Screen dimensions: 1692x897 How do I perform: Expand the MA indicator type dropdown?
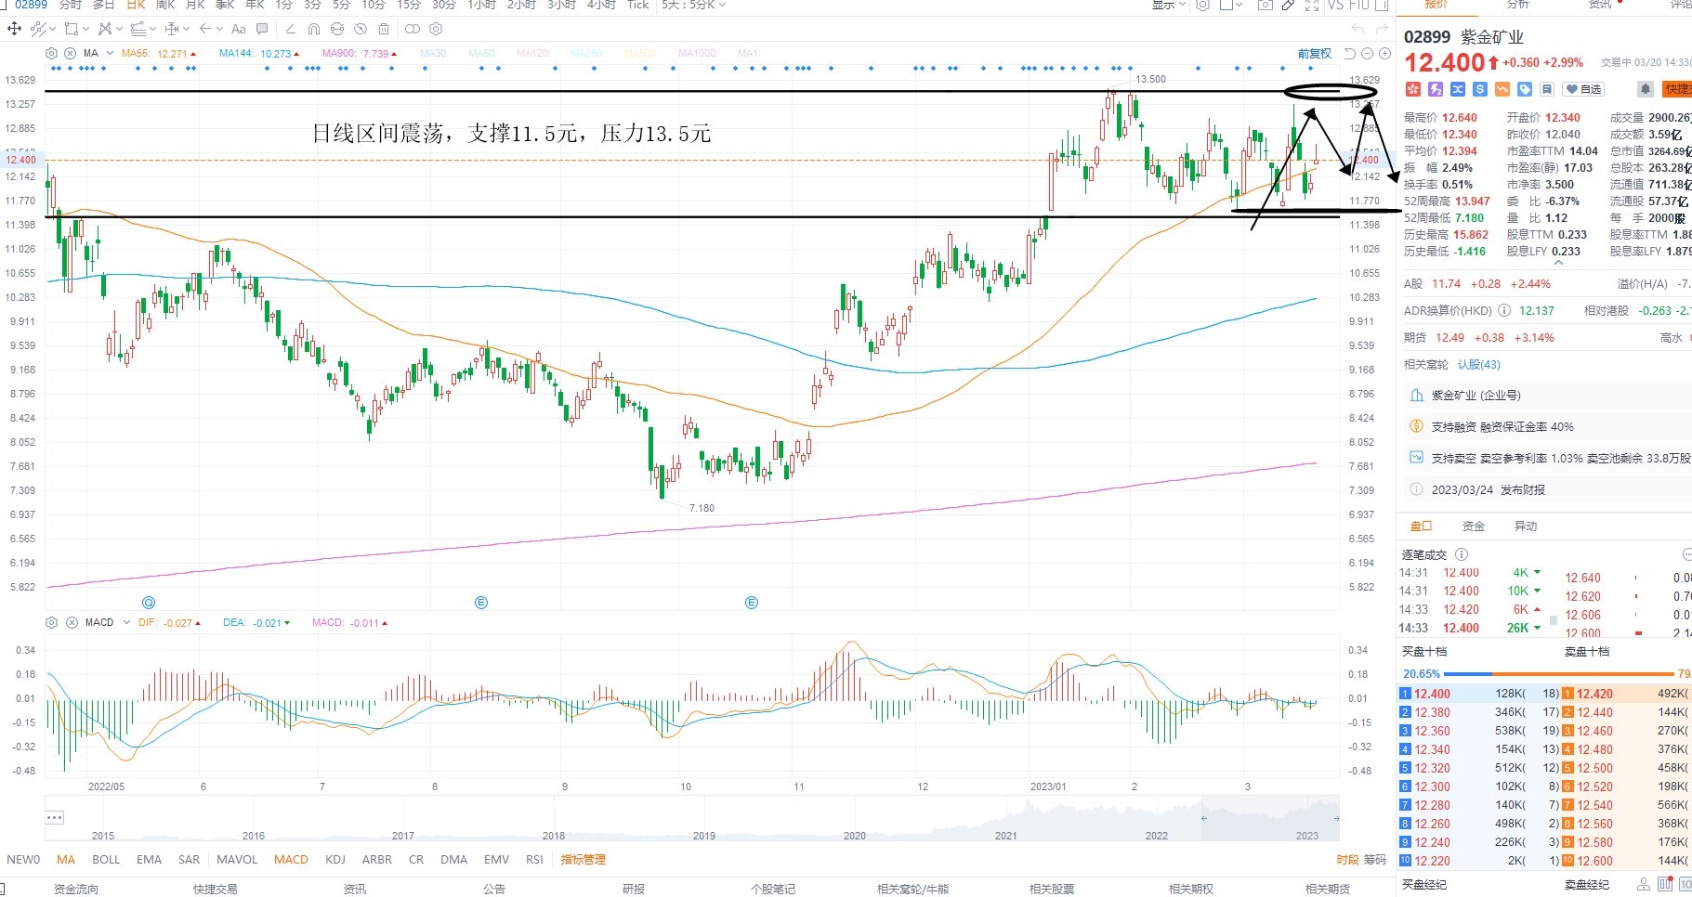coord(110,53)
